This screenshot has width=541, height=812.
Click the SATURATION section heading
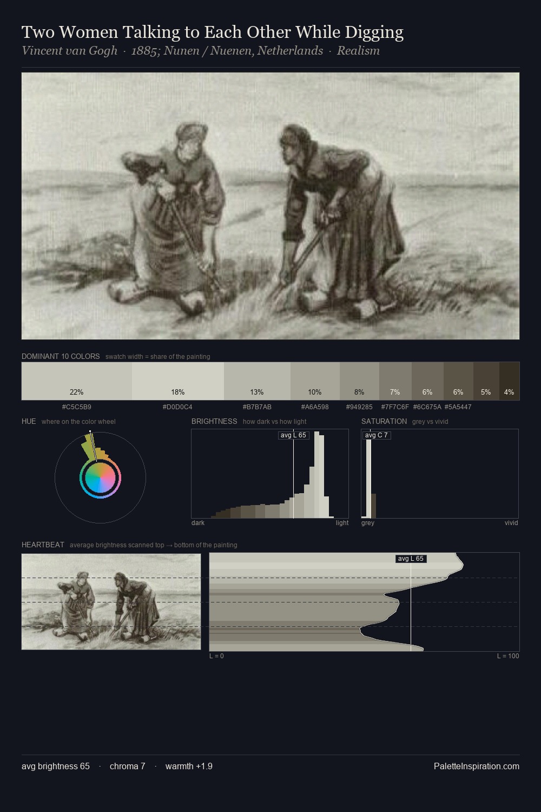pos(384,422)
